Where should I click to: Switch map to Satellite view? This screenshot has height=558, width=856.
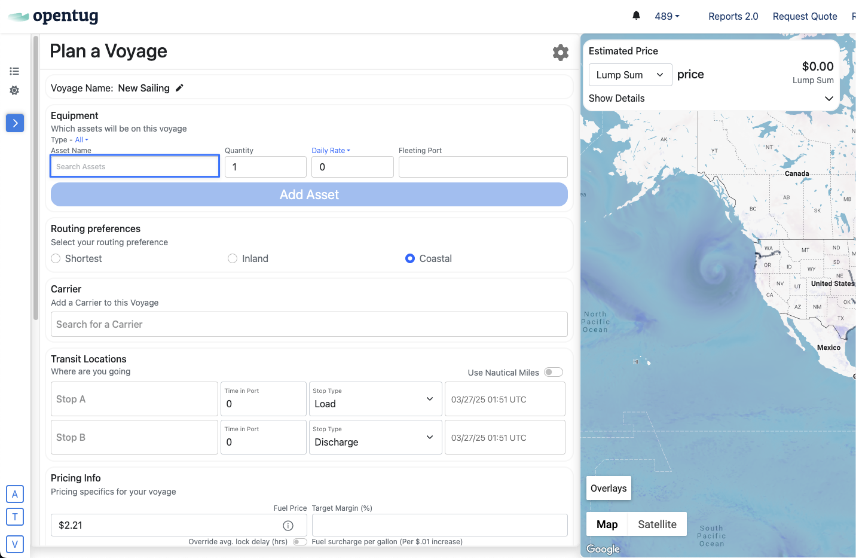click(656, 525)
